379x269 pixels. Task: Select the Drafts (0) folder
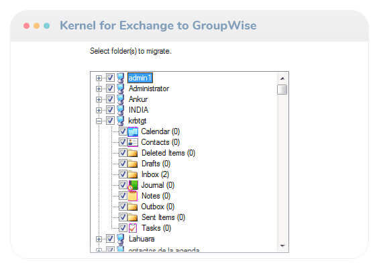156,164
